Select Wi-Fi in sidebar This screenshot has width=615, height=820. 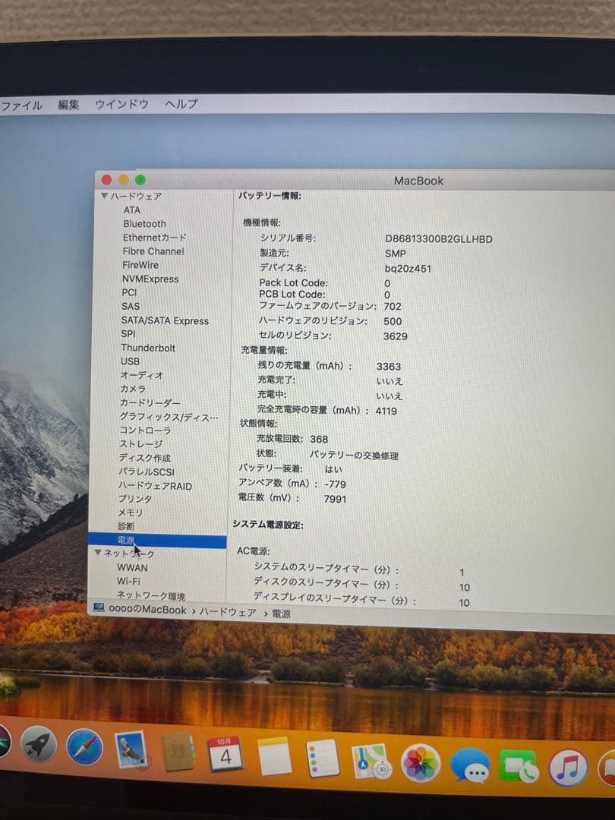click(128, 581)
